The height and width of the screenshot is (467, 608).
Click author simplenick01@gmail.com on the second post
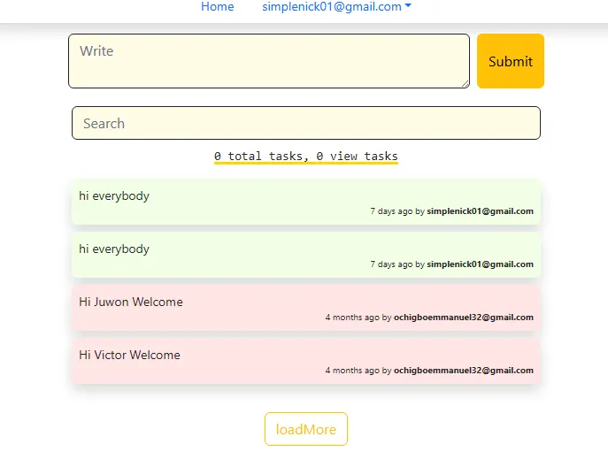(x=480, y=264)
